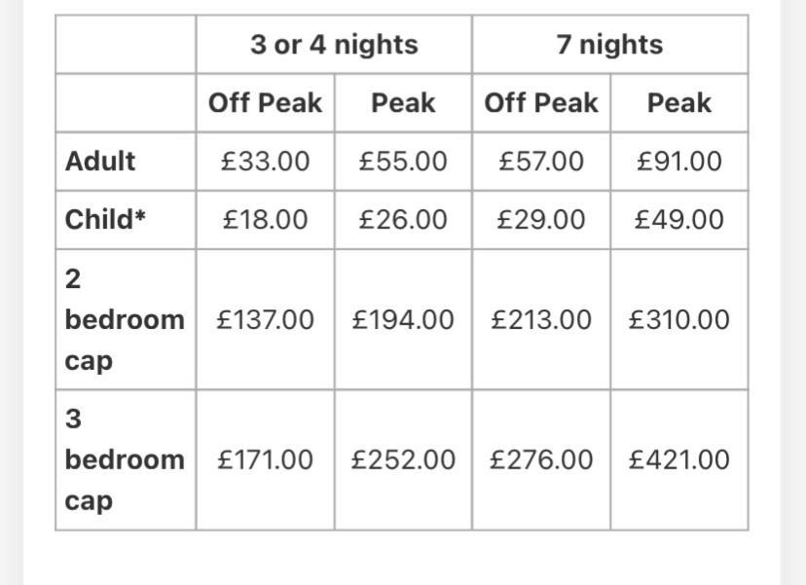This screenshot has height=585, width=806.
Task: Click the £18.00 child price
Action: pos(265,220)
